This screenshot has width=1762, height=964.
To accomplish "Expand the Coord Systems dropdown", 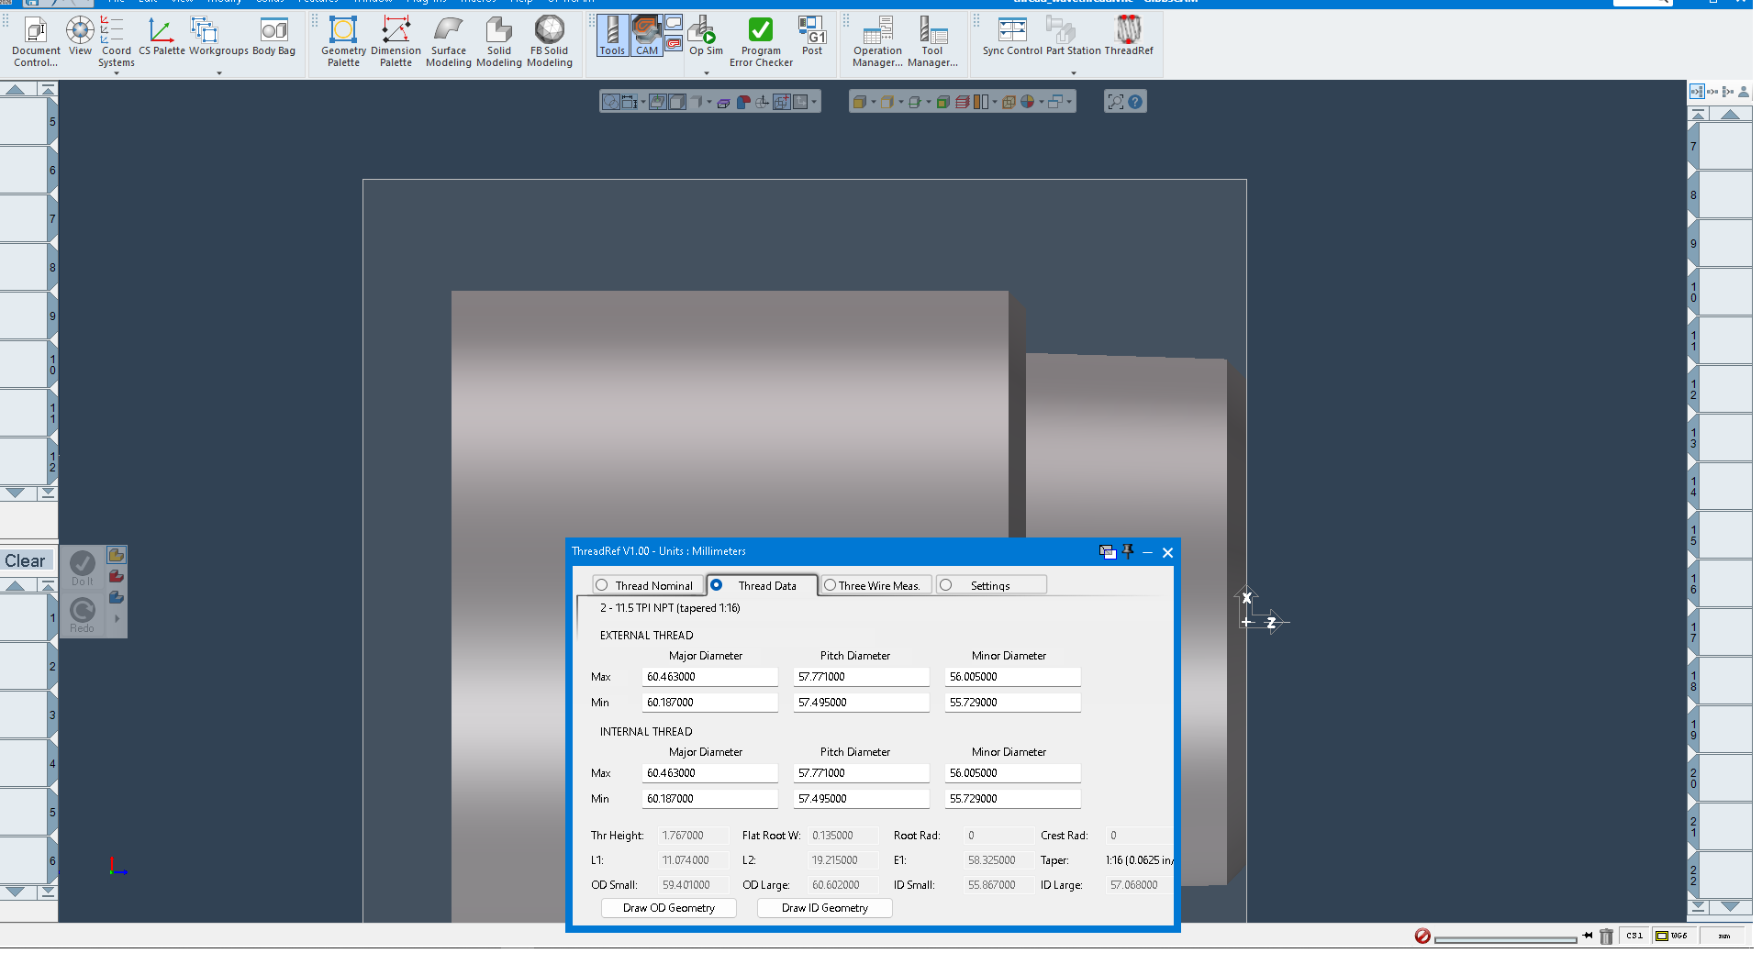I will coord(117,72).
